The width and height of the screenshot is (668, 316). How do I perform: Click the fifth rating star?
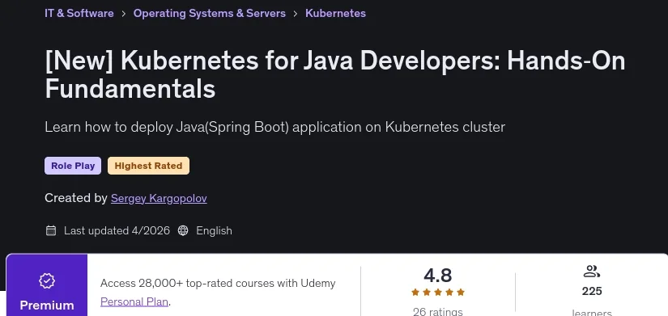[x=461, y=293]
